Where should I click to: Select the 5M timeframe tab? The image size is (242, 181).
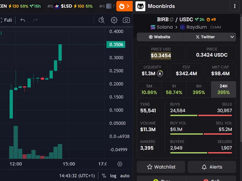[x=149, y=89]
